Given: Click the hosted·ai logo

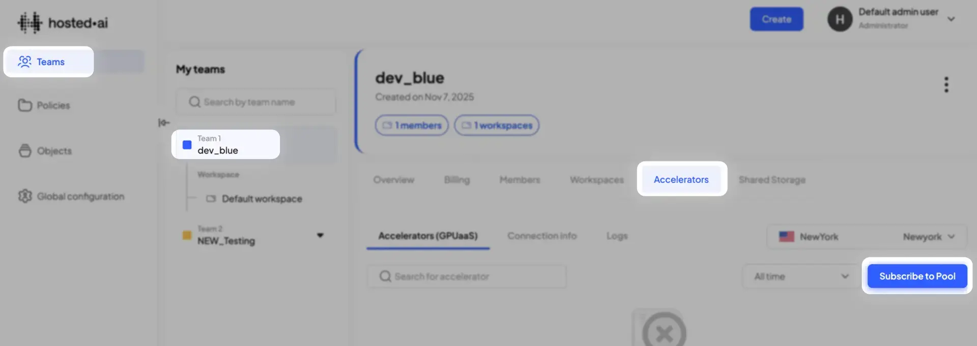Looking at the screenshot, I should tap(63, 22).
